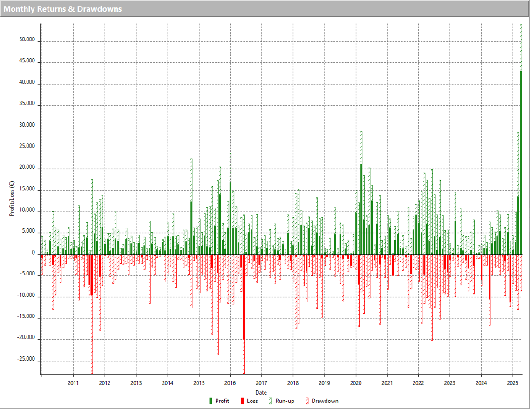Select the "Profit" legend label text

[x=222, y=401]
